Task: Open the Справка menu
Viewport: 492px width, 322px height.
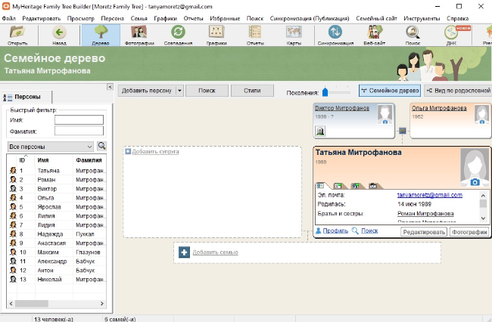Action: point(457,18)
